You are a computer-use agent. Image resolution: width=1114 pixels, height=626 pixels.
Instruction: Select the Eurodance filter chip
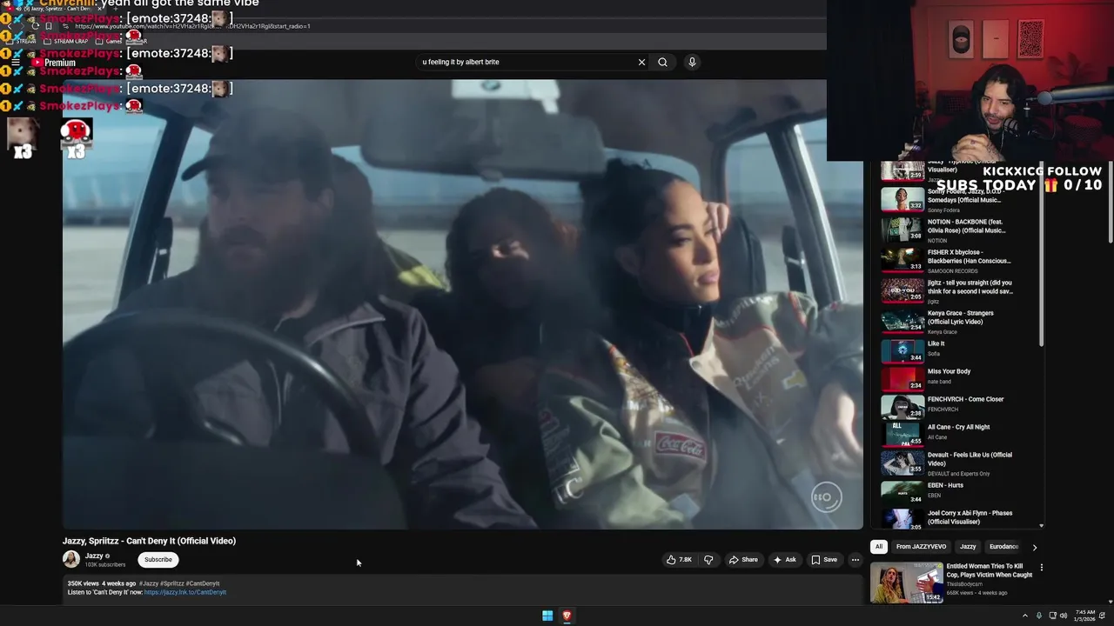point(1003,547)
